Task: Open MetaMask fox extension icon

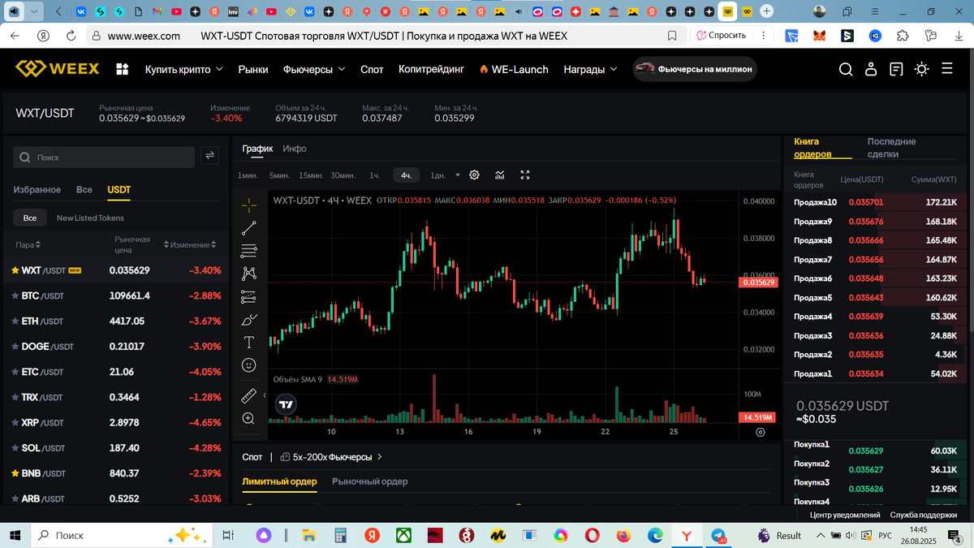Action: (821, 36)
